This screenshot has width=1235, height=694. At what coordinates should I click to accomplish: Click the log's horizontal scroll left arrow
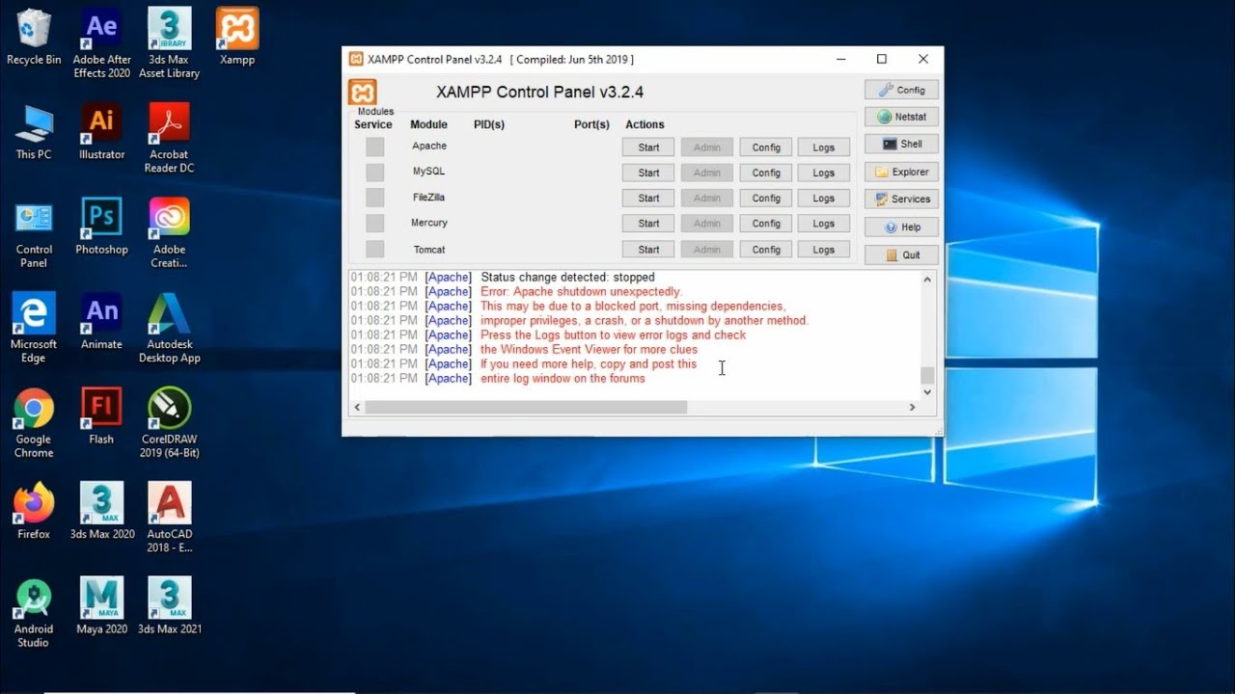coord(357,408)
